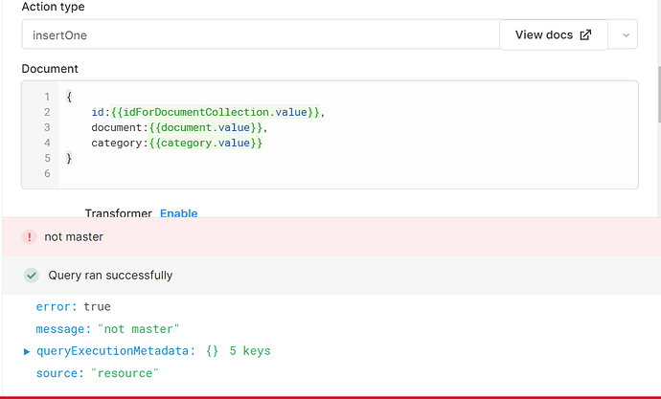This screenshot has height=399, width=661.
Task: Select the message "not master" result value
Action: click(139, 329)
